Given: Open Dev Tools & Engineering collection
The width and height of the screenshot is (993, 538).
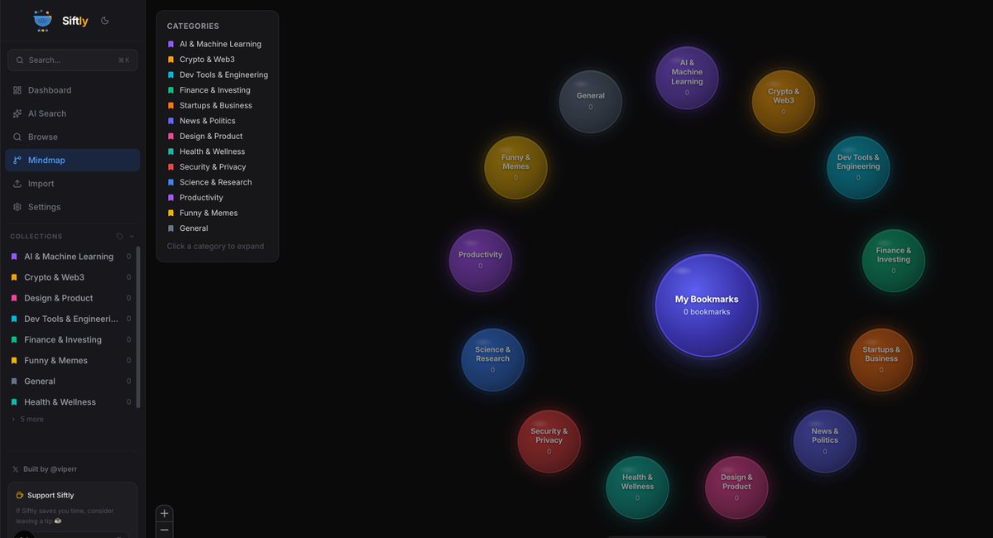Looking at the screenshot, I should 70,319.
